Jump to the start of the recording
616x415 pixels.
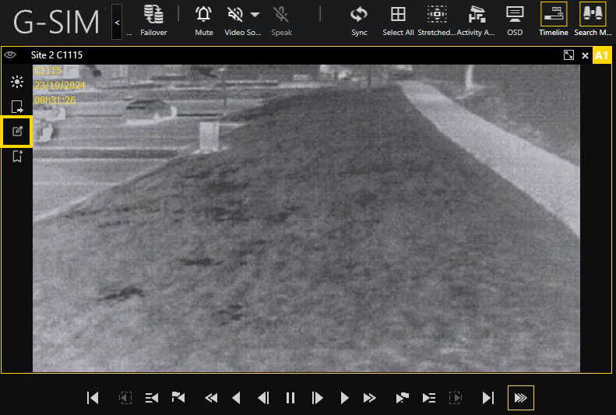point(93,398)
